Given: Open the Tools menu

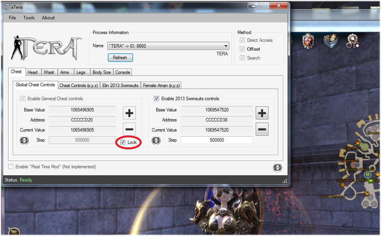Looking at the screenshot, I should click(29, 18).
